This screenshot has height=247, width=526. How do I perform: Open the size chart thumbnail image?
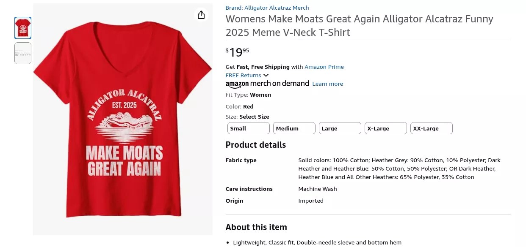coord(23,53)
